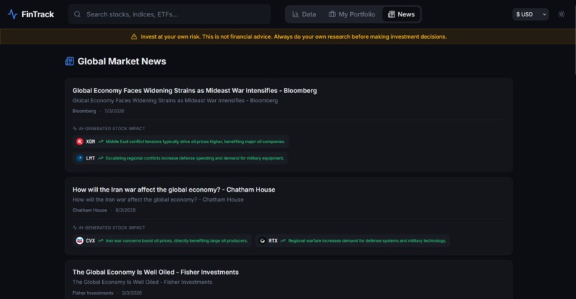Viewport: 576px width, 299px height.
Task: Click the Bloomberg source label
Action: pyautogui.click(x=84, y=111)
